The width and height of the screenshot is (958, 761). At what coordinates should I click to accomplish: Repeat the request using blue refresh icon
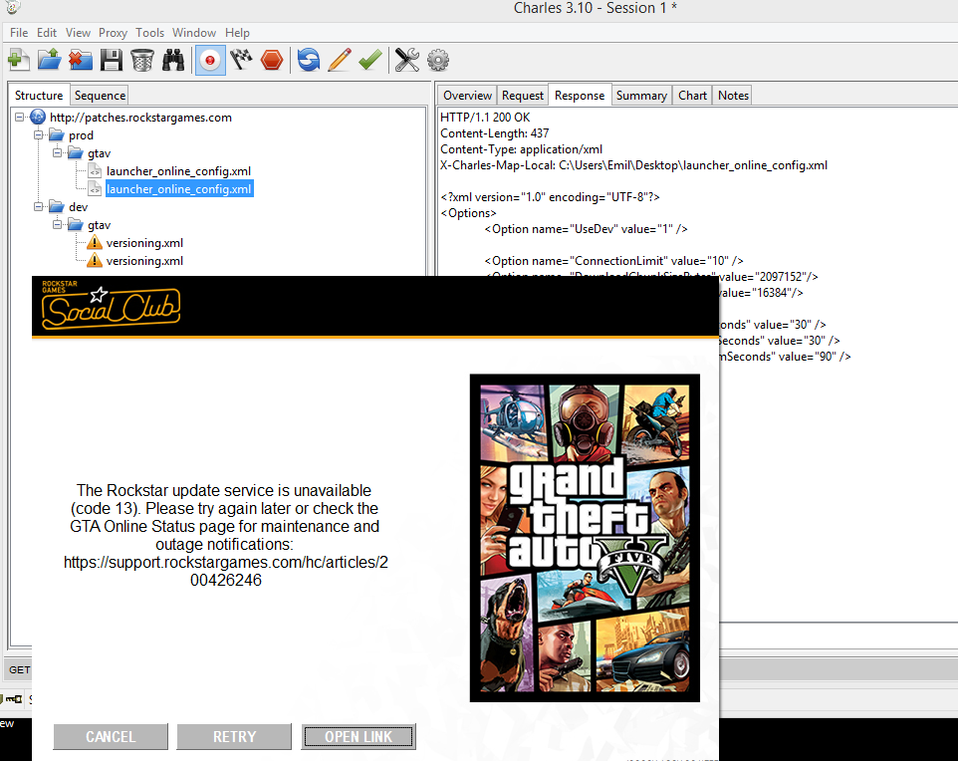coord(309,60)
